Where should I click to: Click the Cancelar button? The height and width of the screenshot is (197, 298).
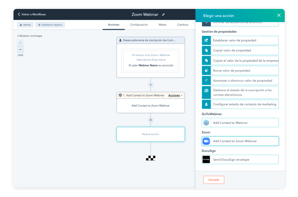pos(214,180)
